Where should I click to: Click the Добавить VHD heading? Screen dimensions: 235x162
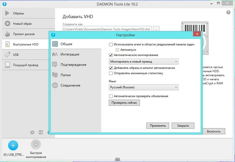(x=78, y=16)
